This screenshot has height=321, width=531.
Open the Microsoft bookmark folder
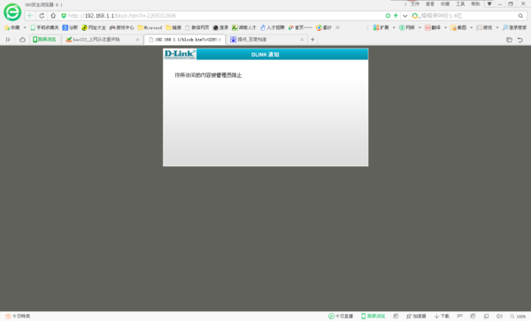150,27
